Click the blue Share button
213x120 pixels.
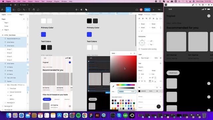147,10
